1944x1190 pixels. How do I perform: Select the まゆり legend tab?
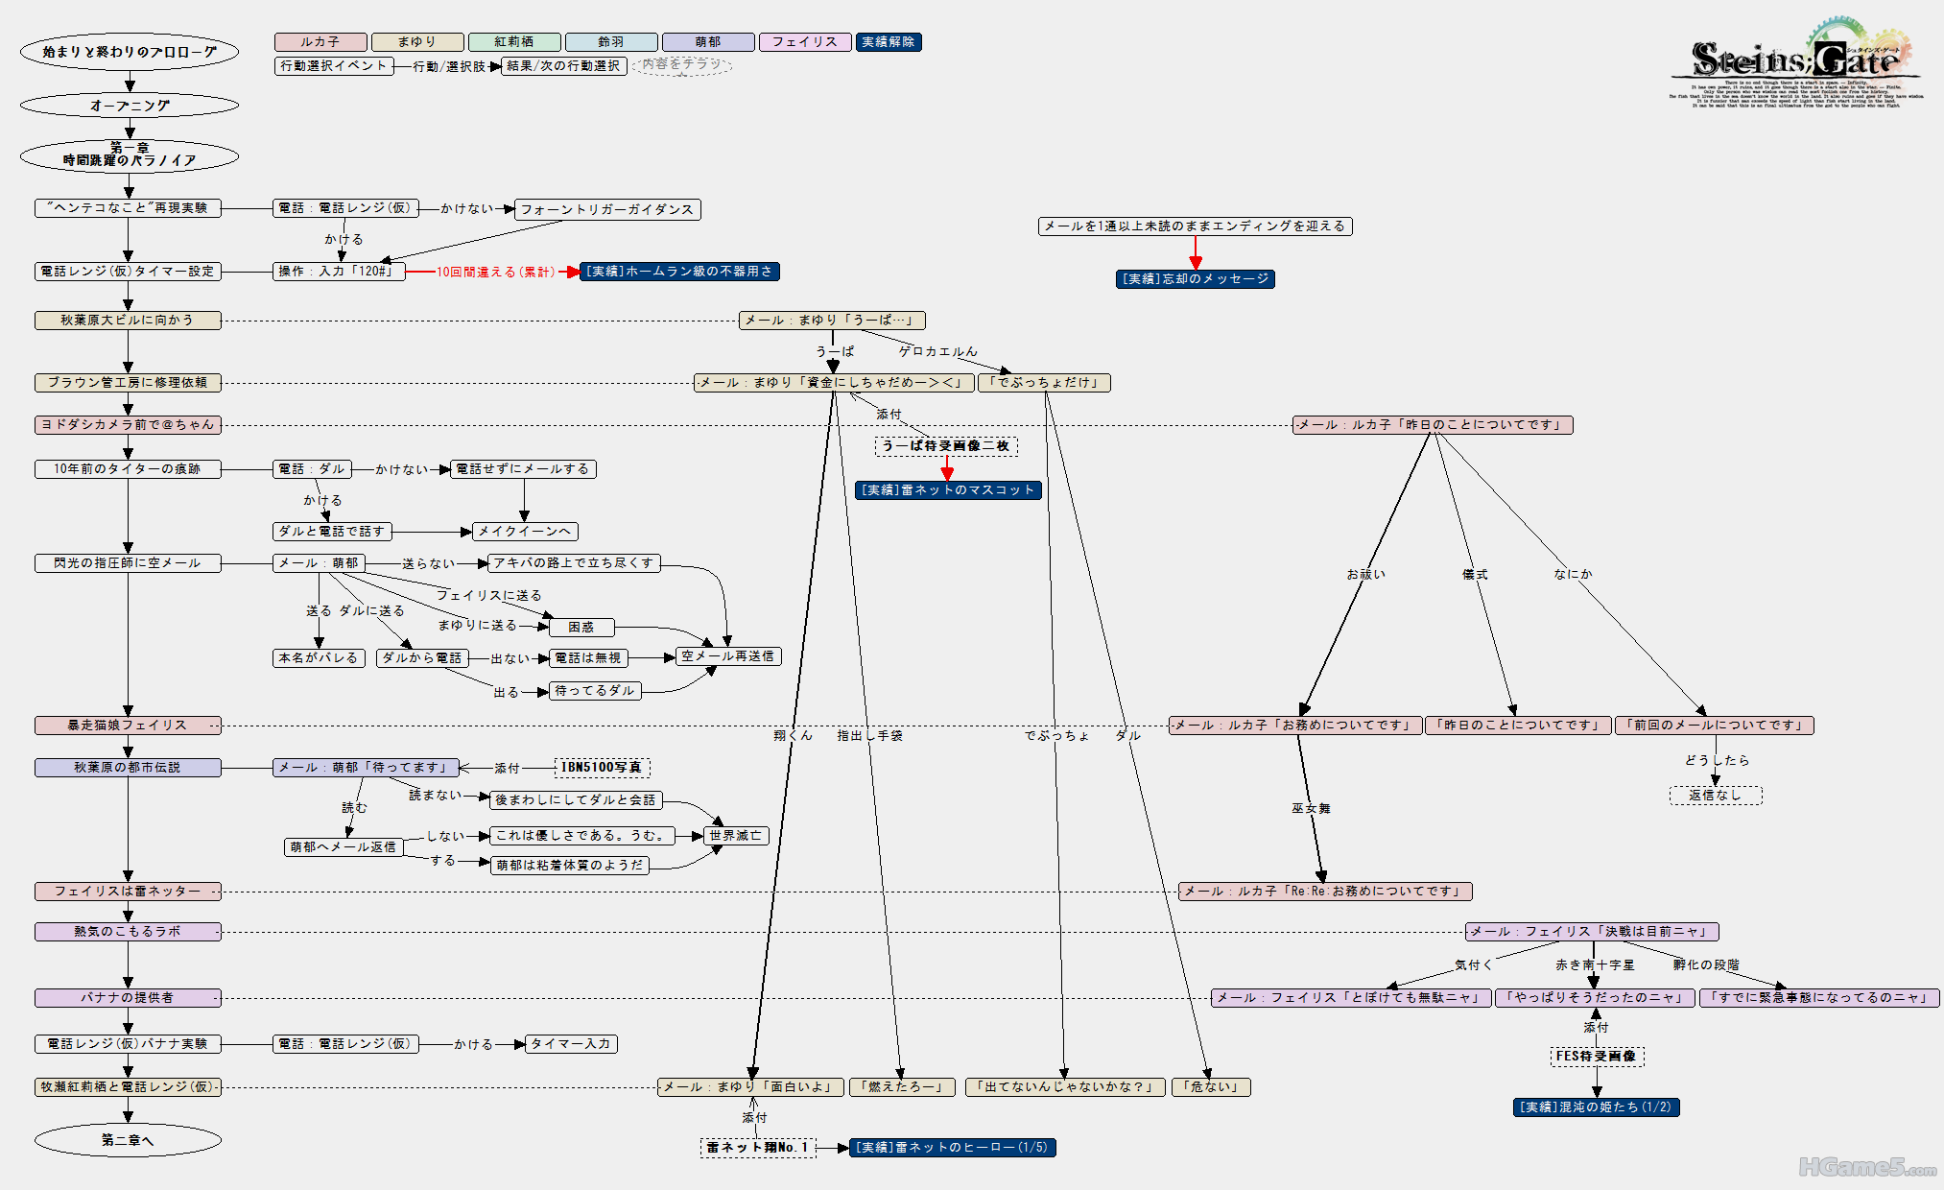(x=417, y=42)
